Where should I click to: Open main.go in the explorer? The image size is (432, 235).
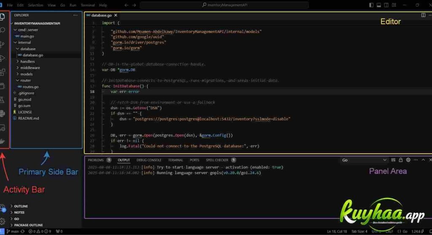pos(27,36)
